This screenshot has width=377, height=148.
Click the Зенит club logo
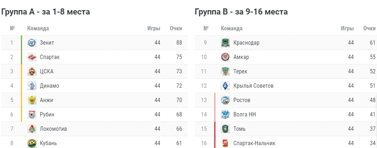click(32, 43)
